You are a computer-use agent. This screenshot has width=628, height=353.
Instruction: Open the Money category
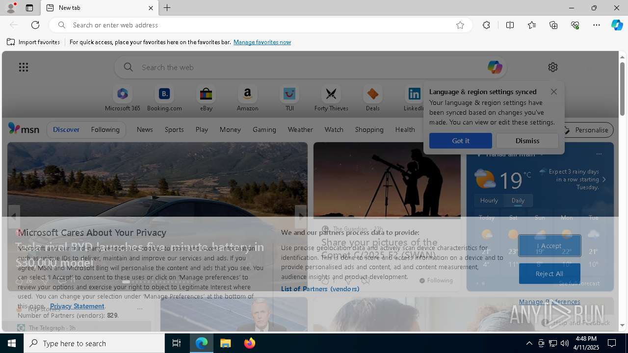pos(230,129)
